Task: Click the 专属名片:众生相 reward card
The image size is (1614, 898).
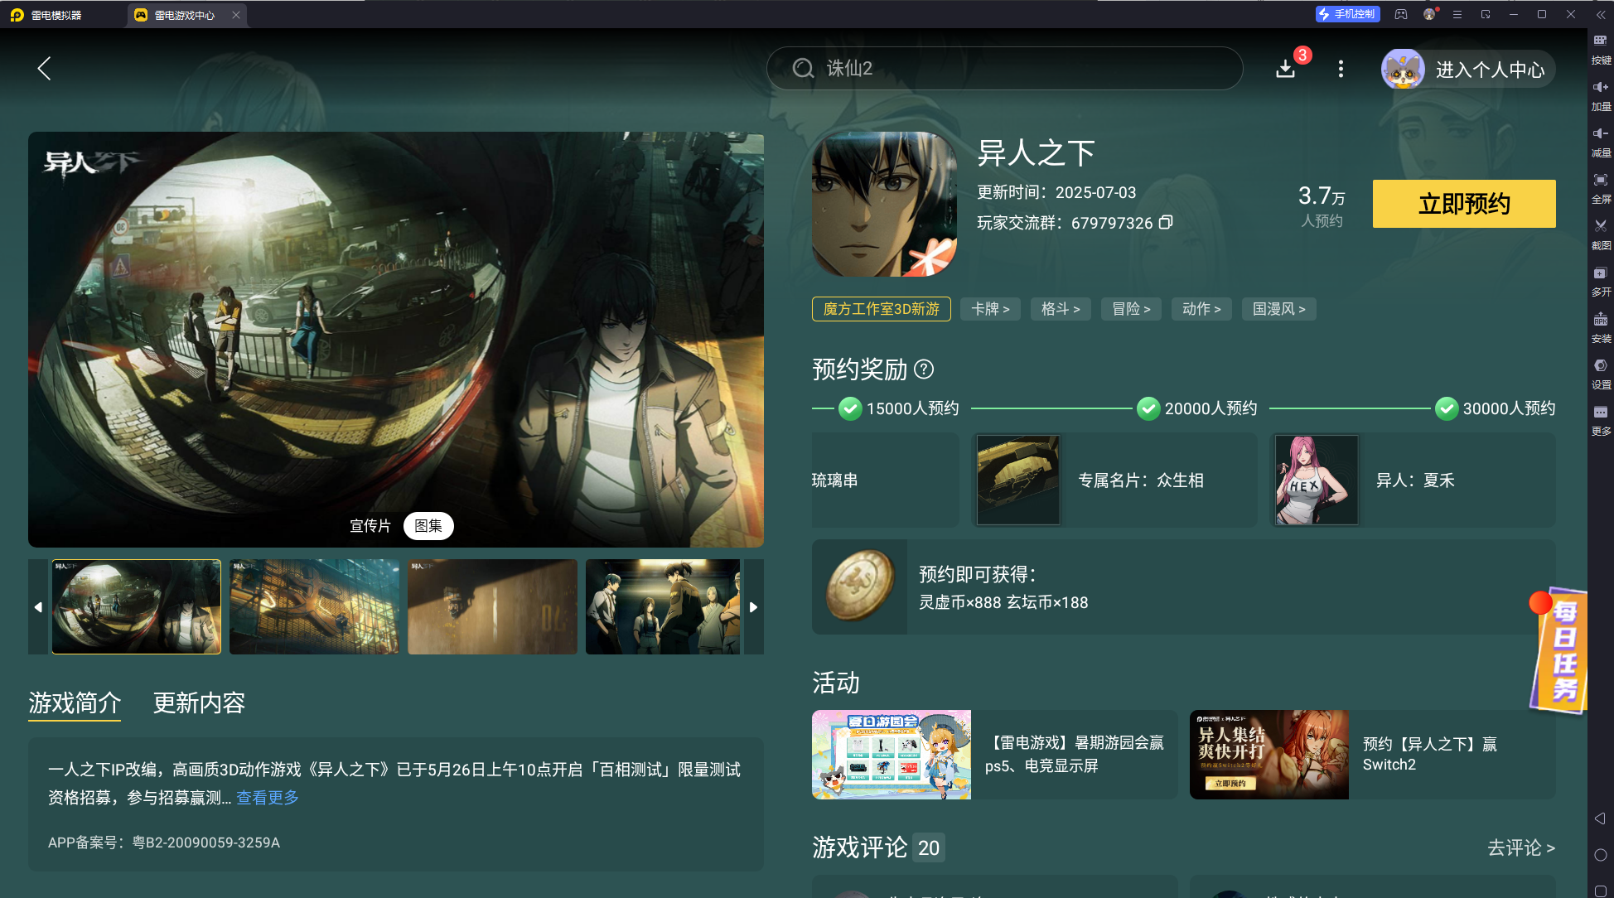Action: [1114, 480]
